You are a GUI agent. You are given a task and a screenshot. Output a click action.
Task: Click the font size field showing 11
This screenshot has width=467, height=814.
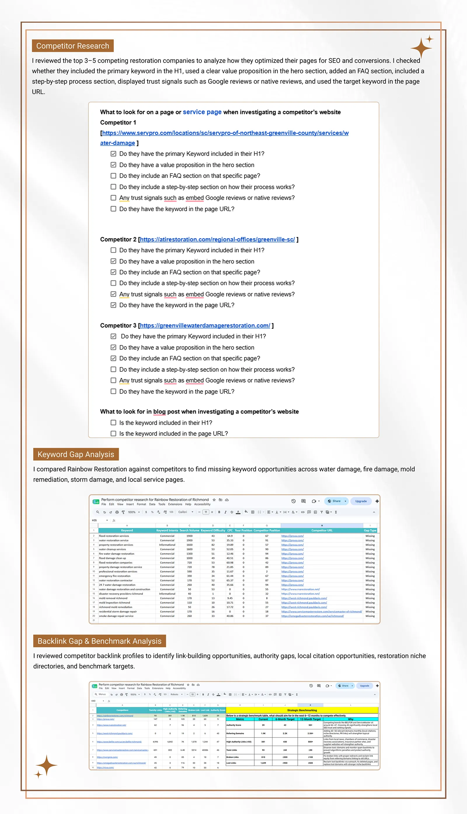(x=205, y=512)
